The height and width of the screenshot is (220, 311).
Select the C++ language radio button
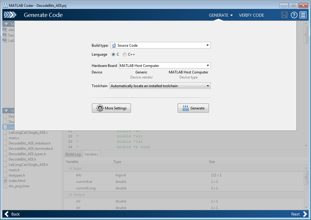point(125,54)
